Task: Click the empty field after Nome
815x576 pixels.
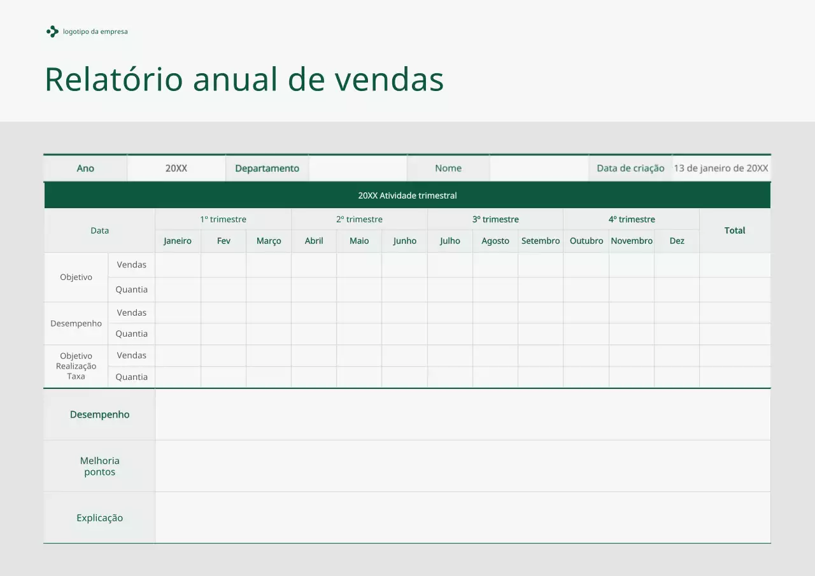Action: coord(539,168)
